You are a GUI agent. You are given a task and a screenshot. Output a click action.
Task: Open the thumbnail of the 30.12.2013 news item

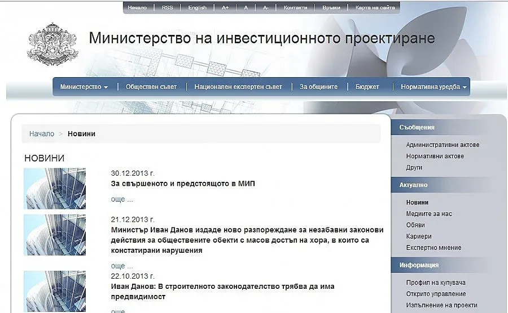(x=55, y=189)
